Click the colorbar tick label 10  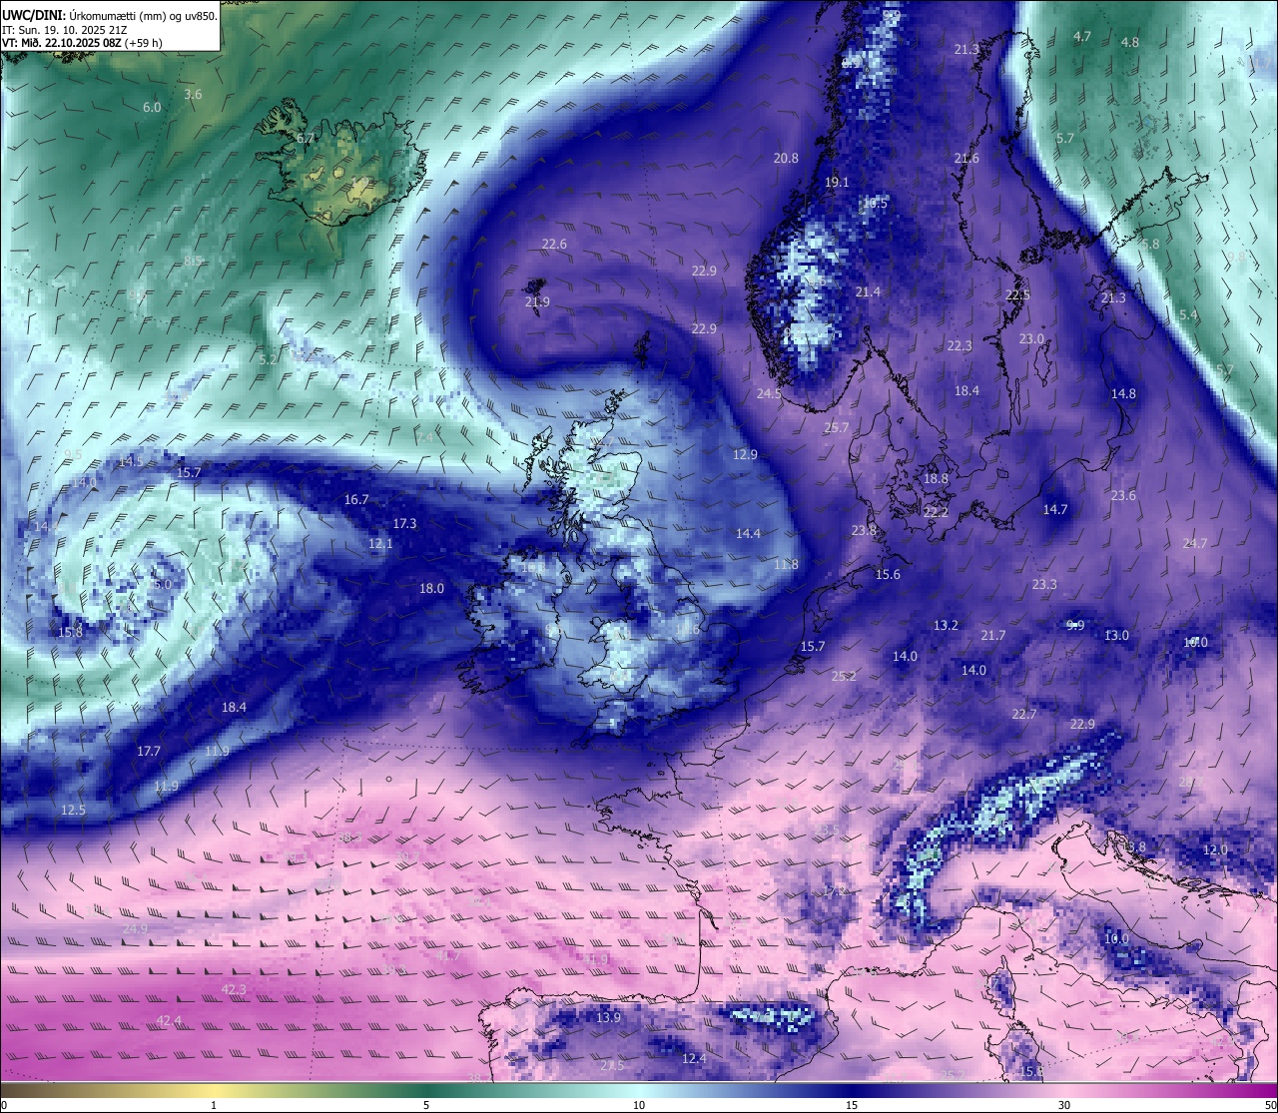coord(639,1105)
